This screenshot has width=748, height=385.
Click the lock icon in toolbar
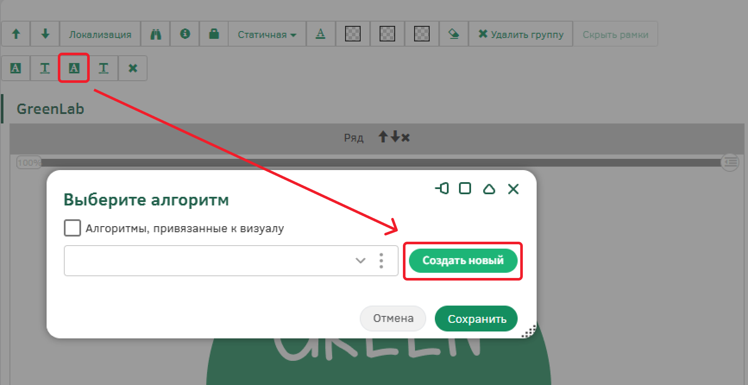(214, 34)
